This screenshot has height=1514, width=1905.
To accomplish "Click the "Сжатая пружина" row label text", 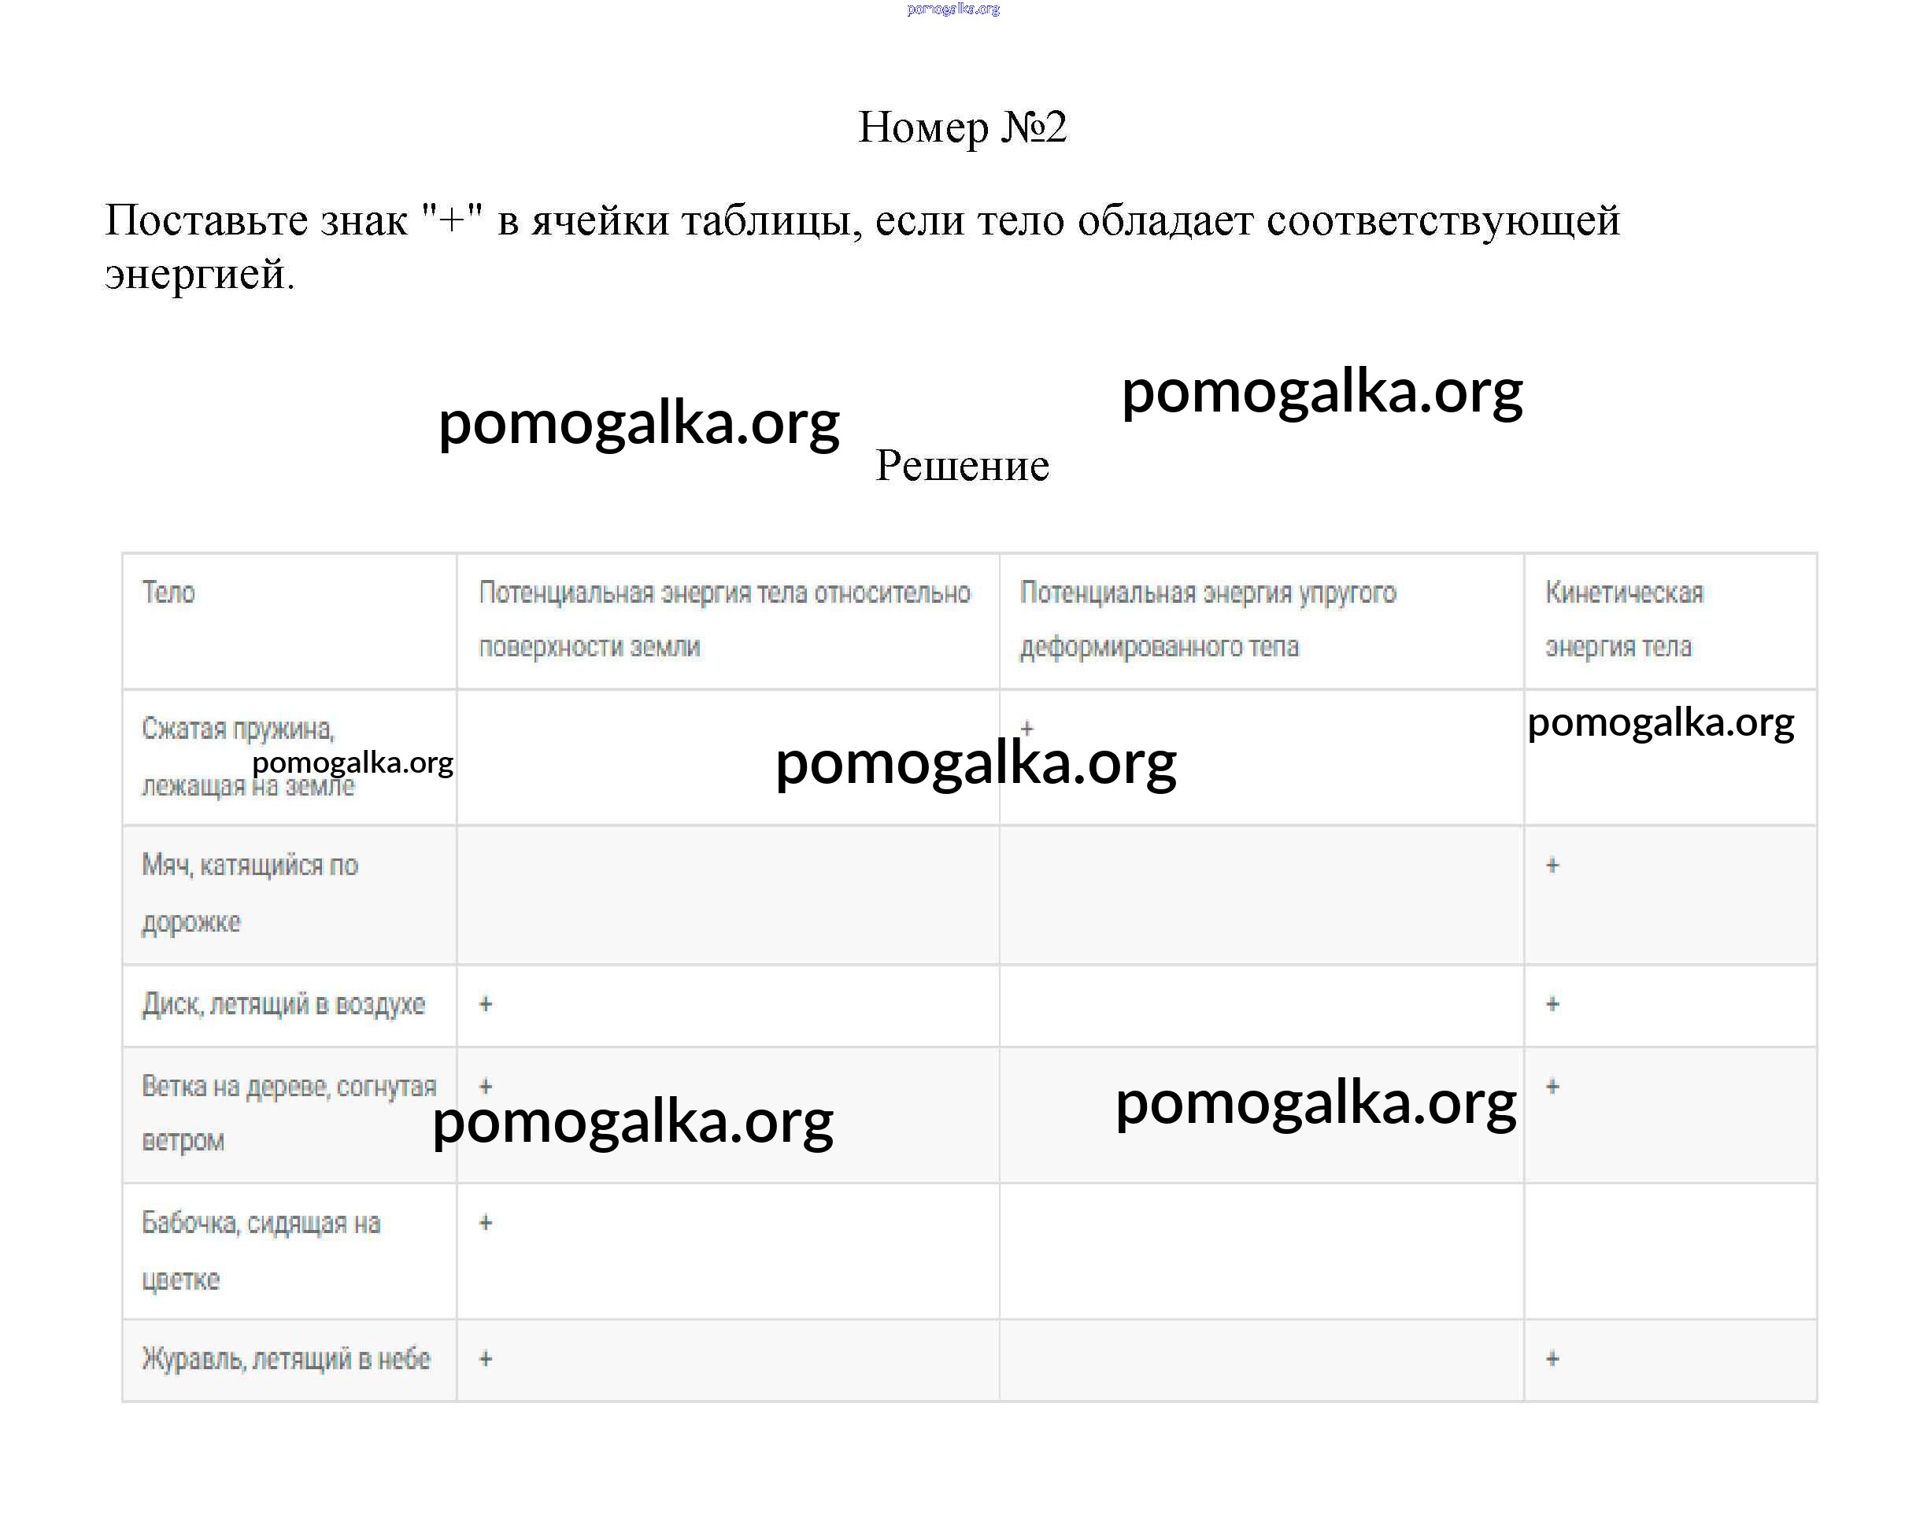I will coord(238,729).
